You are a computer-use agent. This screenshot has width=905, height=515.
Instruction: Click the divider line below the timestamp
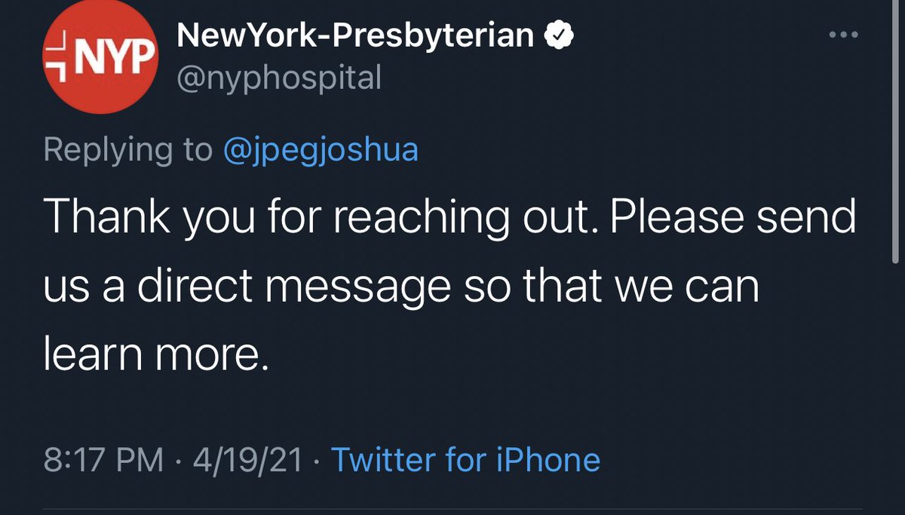pos(452,511)
